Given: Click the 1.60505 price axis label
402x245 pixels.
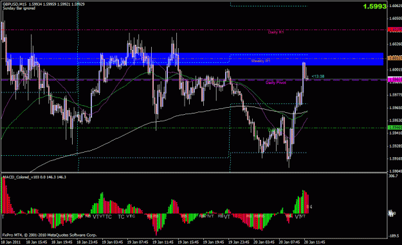Looking at the screenshot, I should 396,19.
